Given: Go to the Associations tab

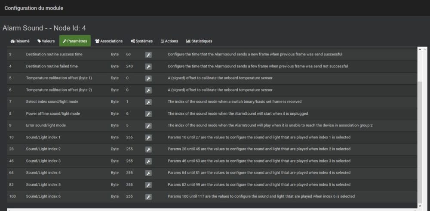Looking at the screenshot, I should point(109,41).
